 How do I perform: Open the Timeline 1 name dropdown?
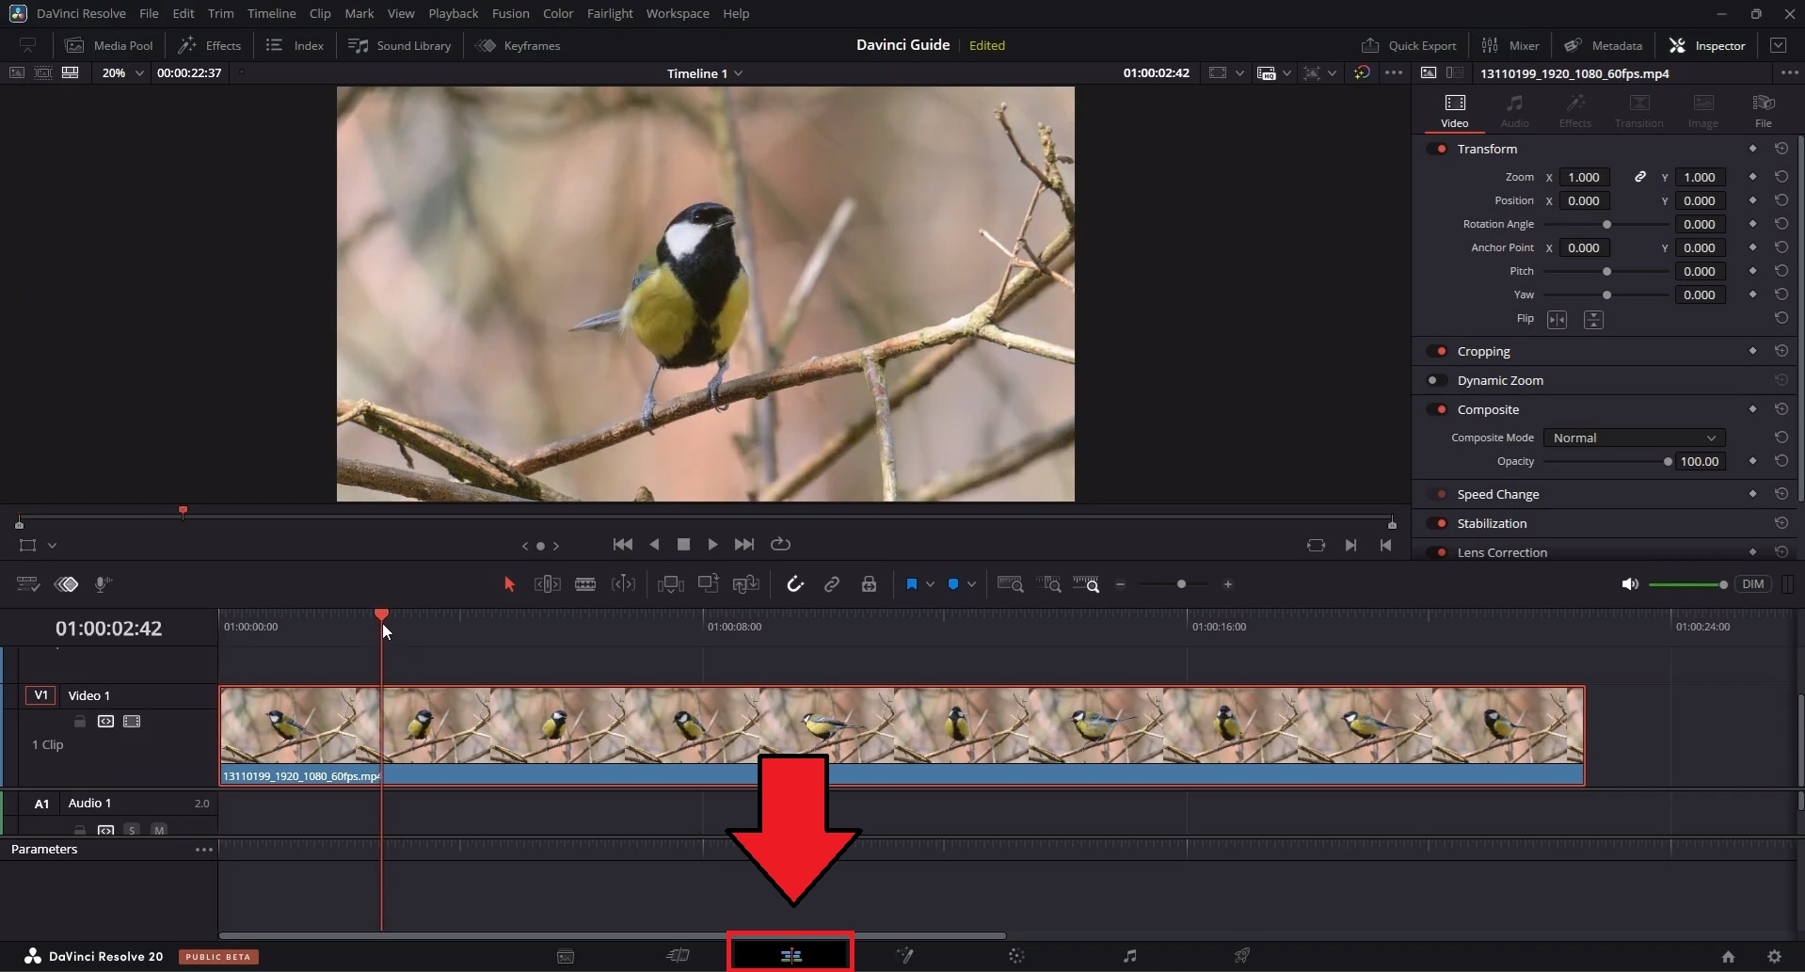coord(705,73)
